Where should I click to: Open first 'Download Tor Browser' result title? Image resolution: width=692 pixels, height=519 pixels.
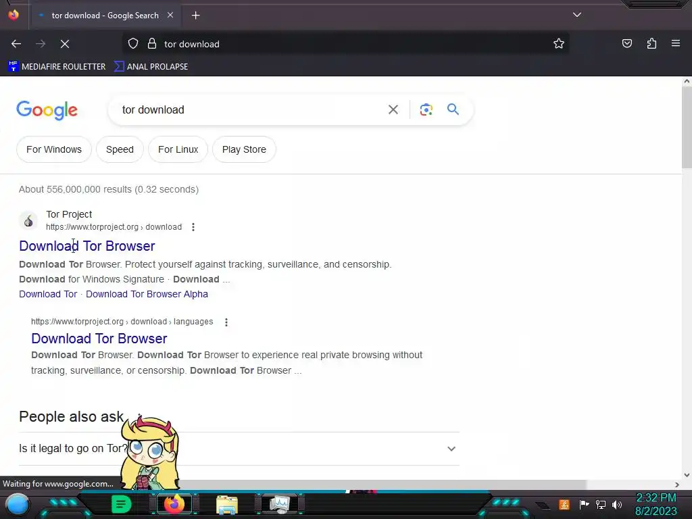coord(87,246)
